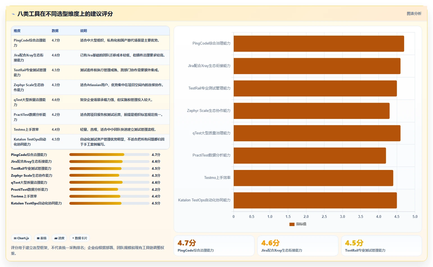Click the description starting 已有Jira基础的团队
433x267 pixels.
pyautogui.click(x=123, y=55)
